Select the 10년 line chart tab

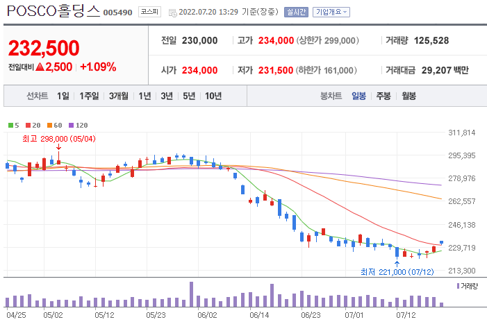click(213, 96)
